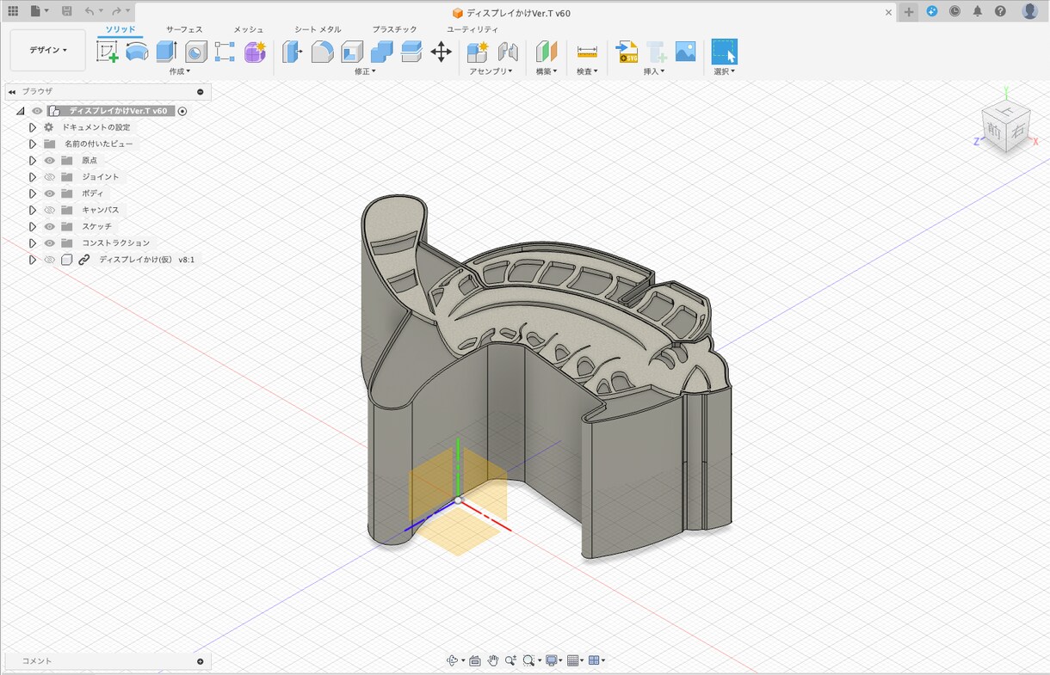Image resolution: width=1050 pixels, height=675 pixels.
Task: Activate the Hole tool
Action: tap(195, 52)
